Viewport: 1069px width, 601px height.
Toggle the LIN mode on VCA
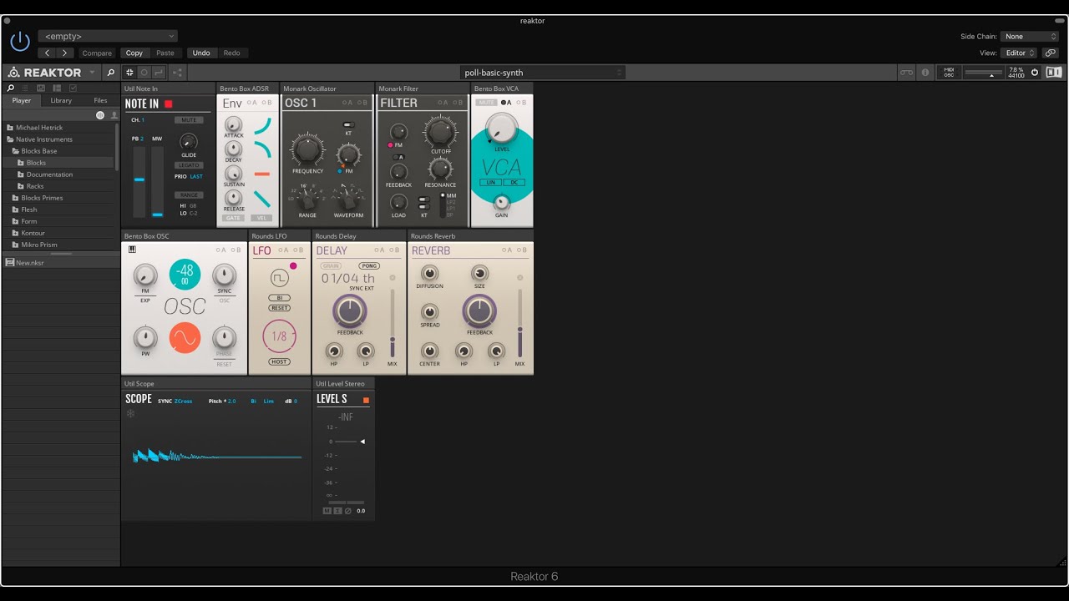point(491,182)
